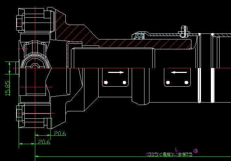This screenshot has height=161, width=231.
Task: Select the vertical 15.85 dimension text
Action: click(7, 88)
